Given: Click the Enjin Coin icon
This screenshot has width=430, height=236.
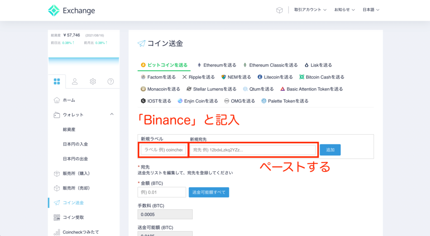Looking at the screenshot, I should pyautogui.click(x=180, y=101).
